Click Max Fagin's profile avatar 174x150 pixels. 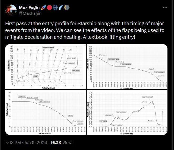(x=10, y=10)
